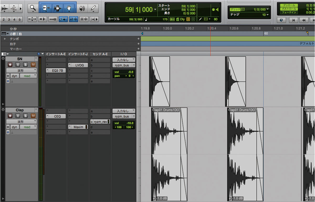Open the Clap input selector 入力なし
Image resolution: width=315 pixels, height=202 pixels.
coord(124,111)
